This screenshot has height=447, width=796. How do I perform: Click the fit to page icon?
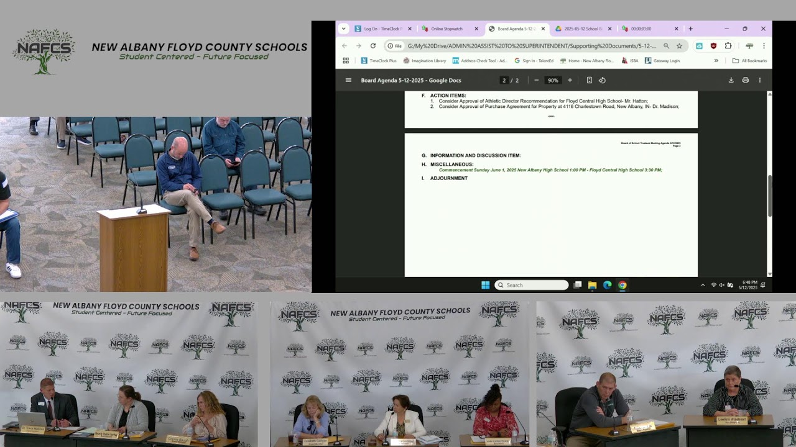589,80
